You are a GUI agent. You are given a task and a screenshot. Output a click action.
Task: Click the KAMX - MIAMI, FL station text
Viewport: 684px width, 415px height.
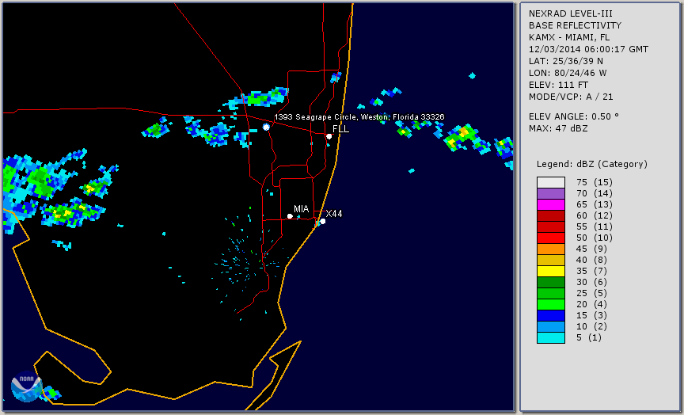tap(569, 37)
